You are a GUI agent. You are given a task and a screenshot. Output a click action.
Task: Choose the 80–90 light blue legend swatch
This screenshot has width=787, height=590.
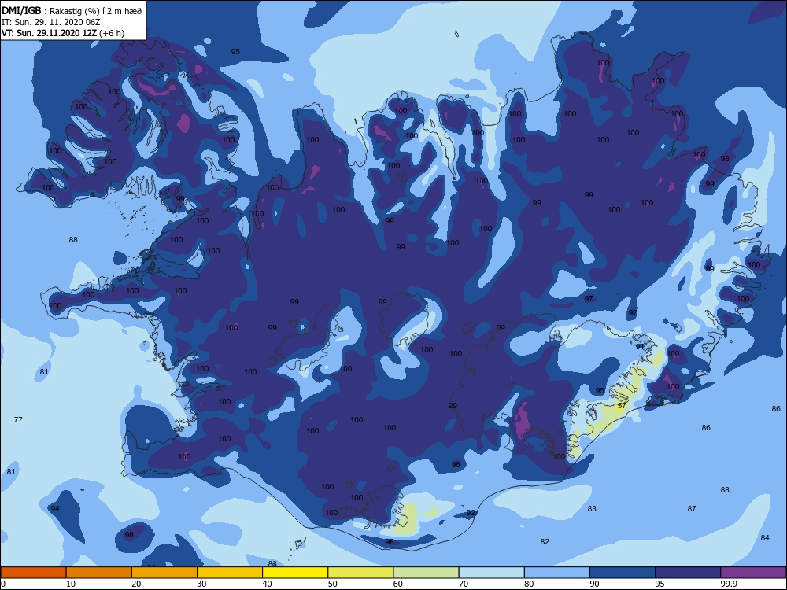557,573
